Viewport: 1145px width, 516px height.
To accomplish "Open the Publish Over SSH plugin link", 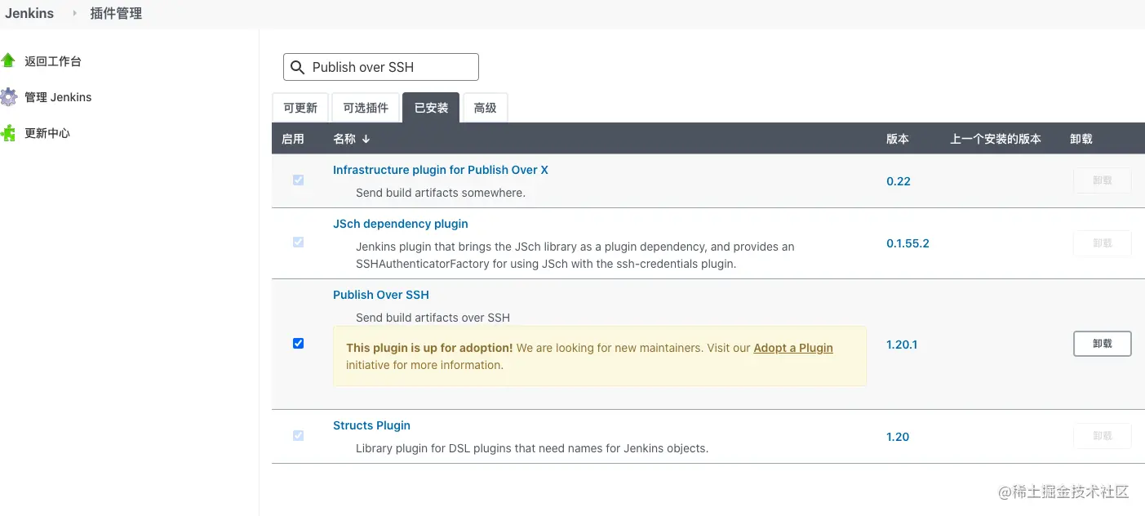I will point(381,295).
